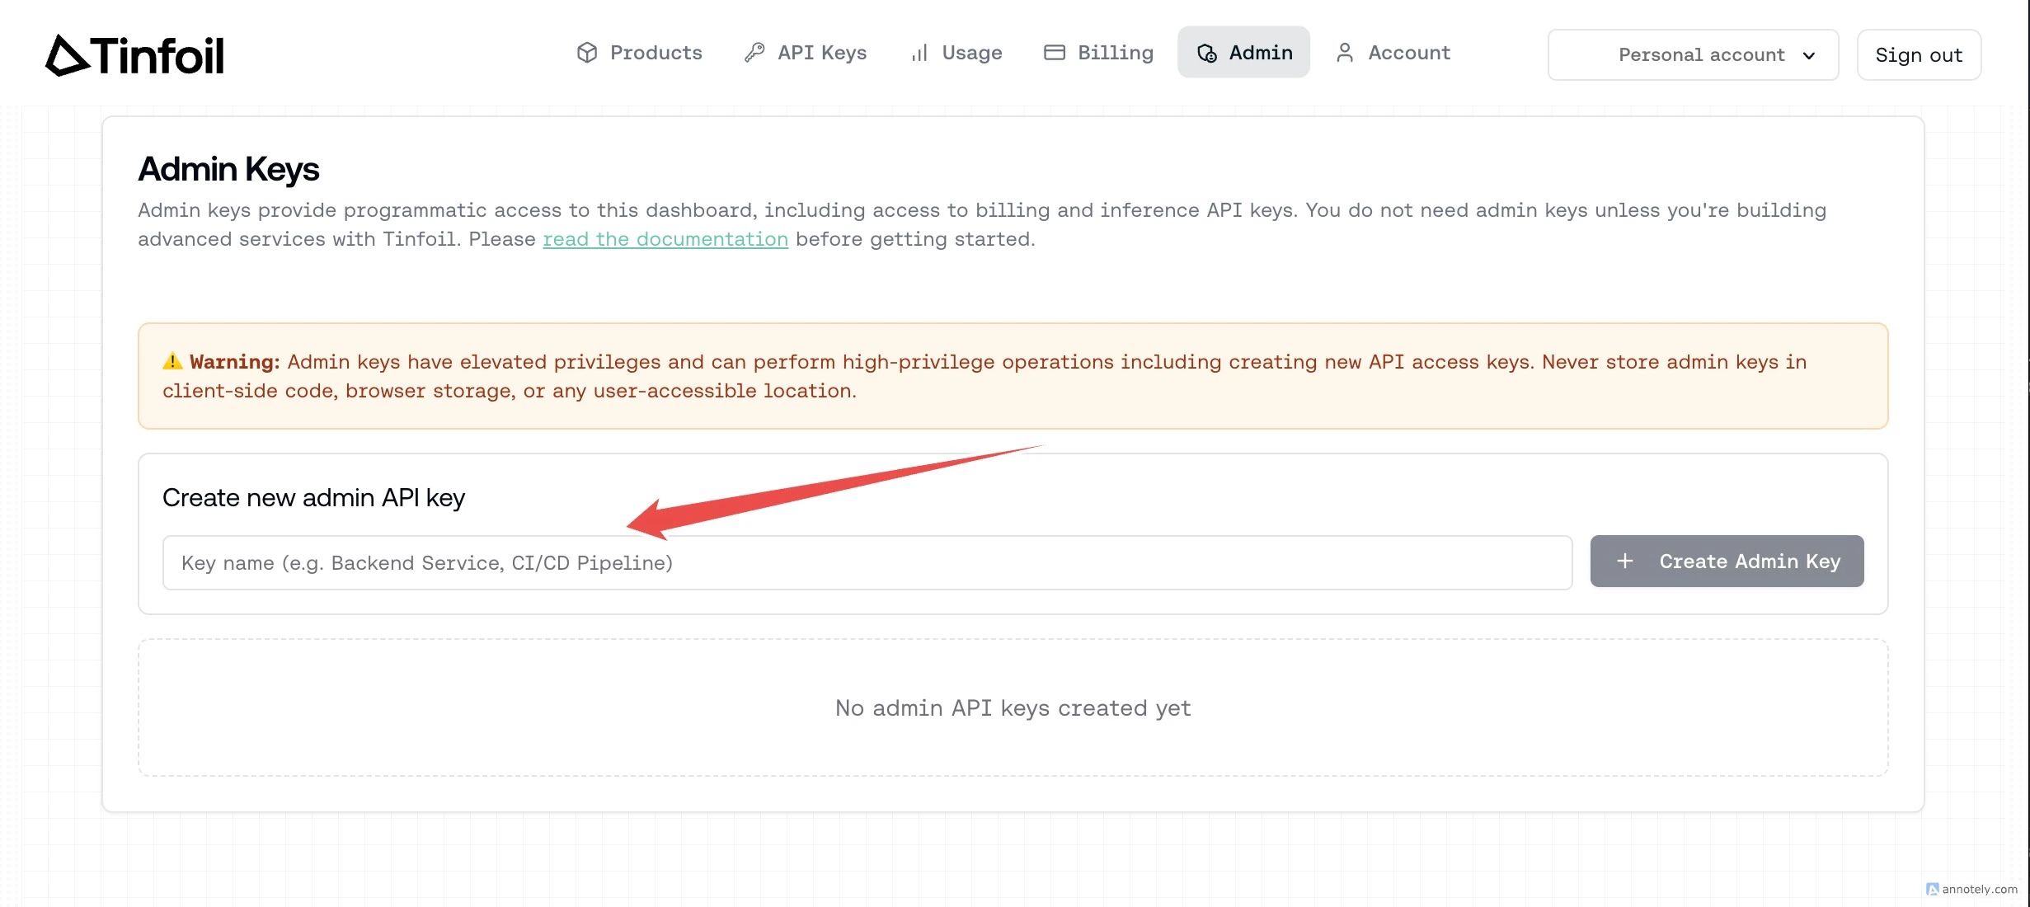Screen dimensions: 2030x907
Task: Go to the API Keys tab
Action: [x=806, y=53]
